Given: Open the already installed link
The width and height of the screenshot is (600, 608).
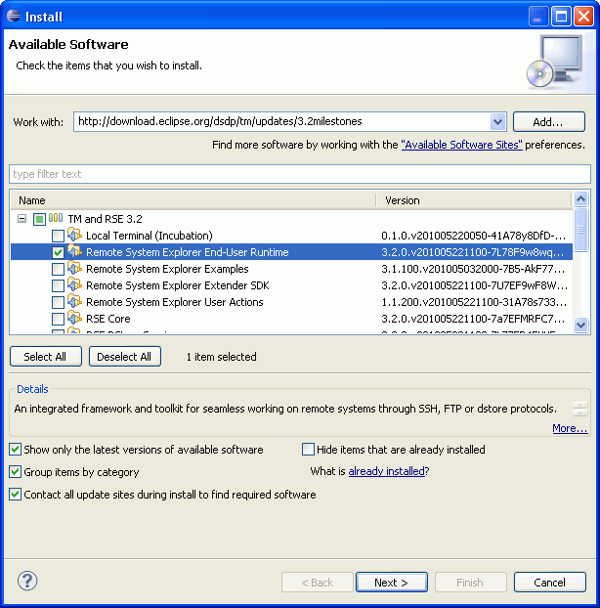Looking at the screenshot, I should pos(386,471).
